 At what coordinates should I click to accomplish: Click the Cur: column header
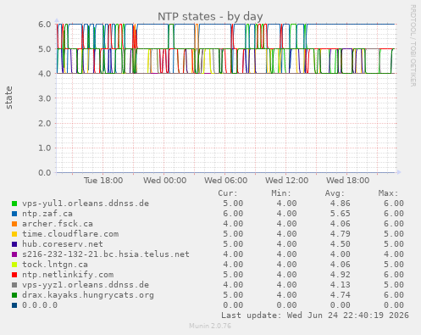pyautogui.click(x=228, y=193)
